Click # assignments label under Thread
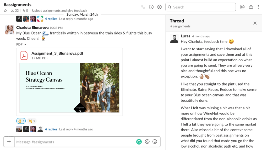262x150 pixels. tap(180, 26)
